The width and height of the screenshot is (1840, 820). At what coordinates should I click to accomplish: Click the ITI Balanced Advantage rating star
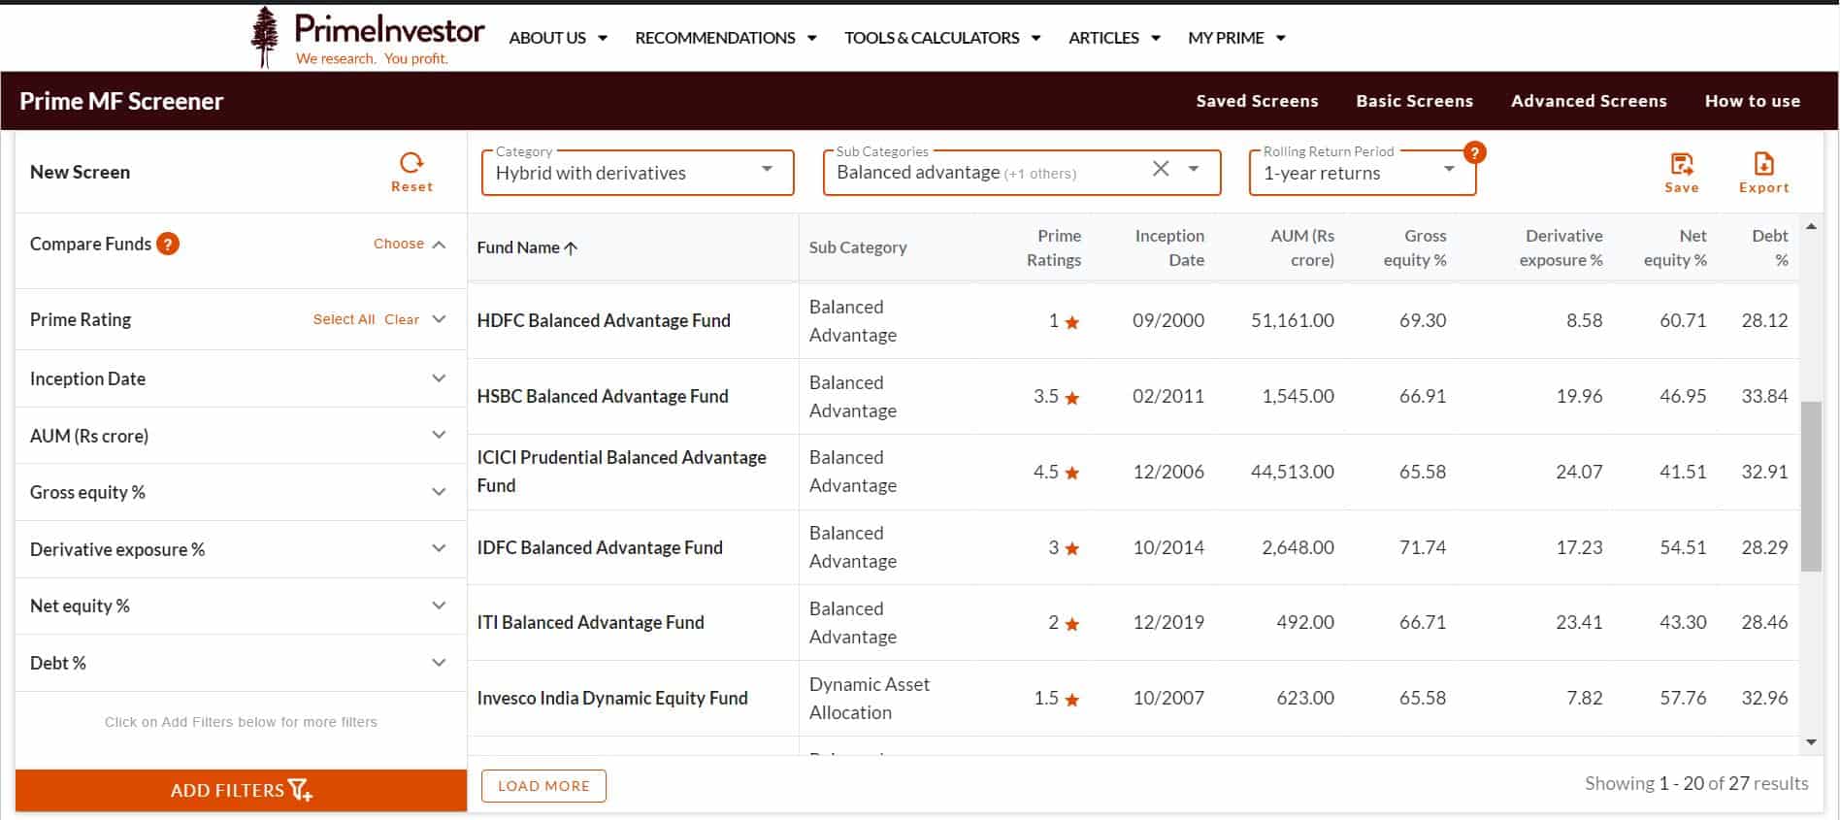click(1072, 624)
